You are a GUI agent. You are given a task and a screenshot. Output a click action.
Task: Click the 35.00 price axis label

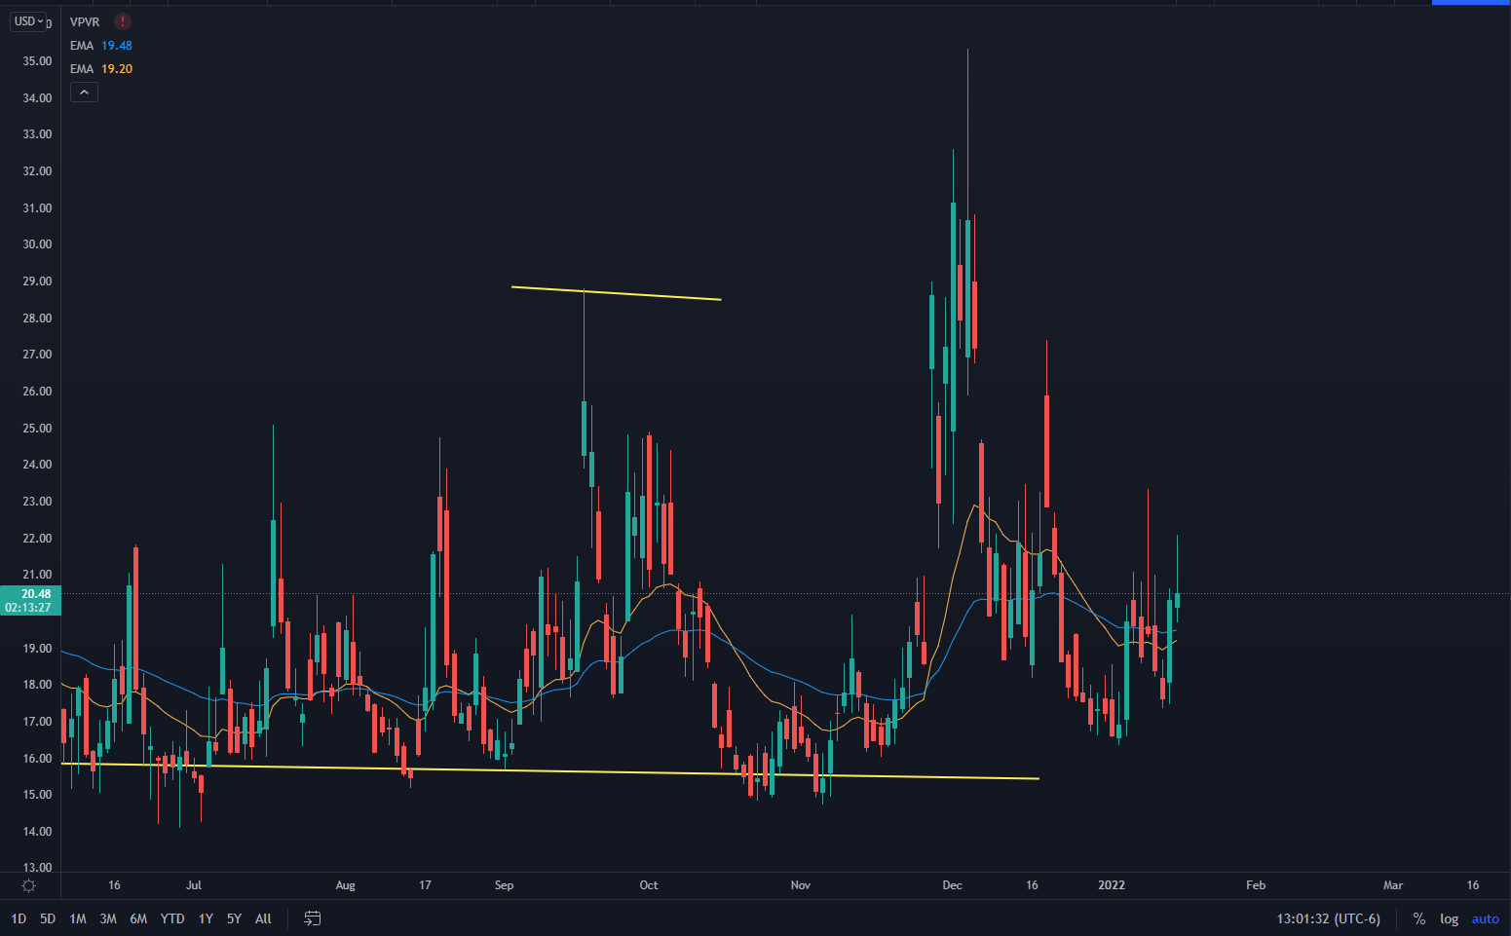pos(37,61)
